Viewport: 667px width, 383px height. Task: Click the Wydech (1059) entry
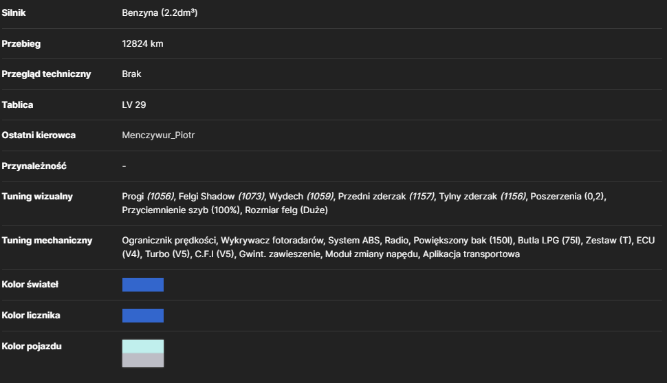pos(301,197)
